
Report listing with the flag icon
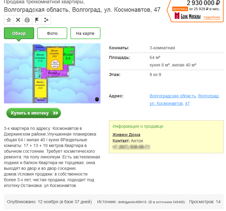(x=37, y=20)
